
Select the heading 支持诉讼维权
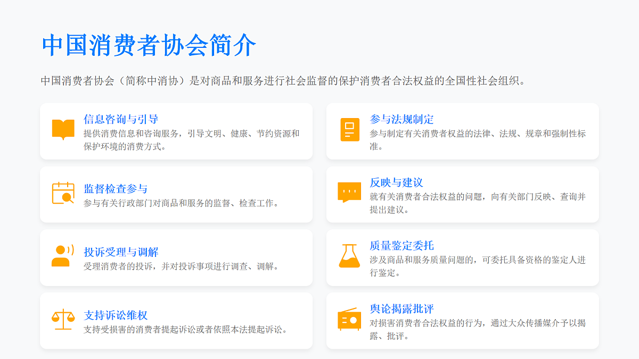[116, 315]
